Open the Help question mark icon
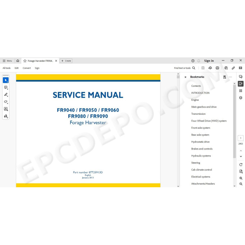245x245 pixels. 193,61
